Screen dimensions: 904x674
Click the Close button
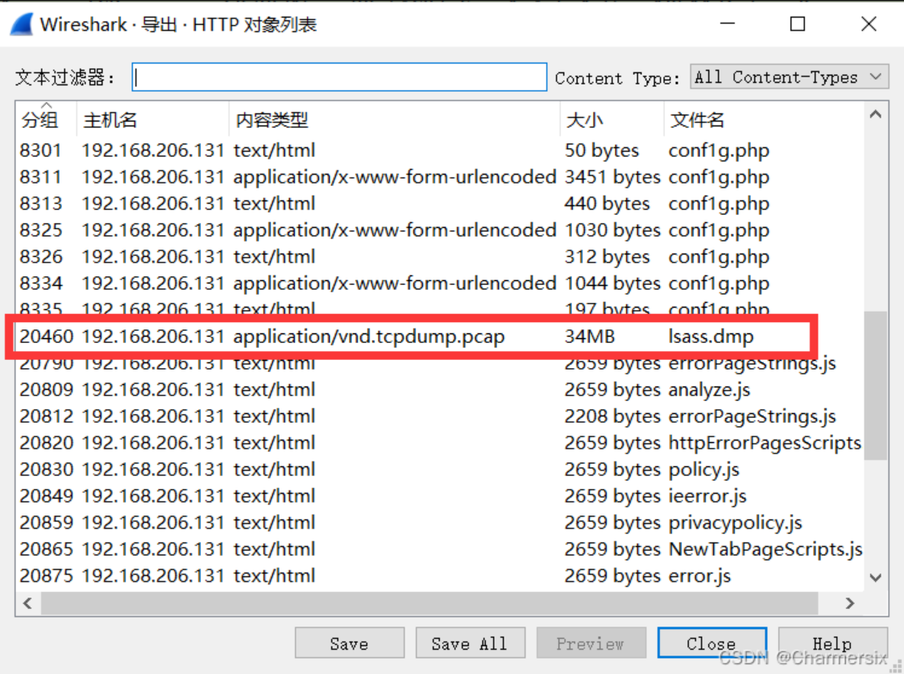[712, 643]
